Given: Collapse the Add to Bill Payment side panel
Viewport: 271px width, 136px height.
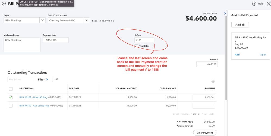Looking at the screenshot, I should click(x=225, y=13).
